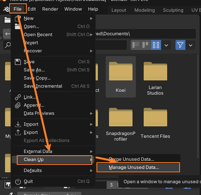Click the Quit power icon
This screenshot has width=201, height=195.
coord(18,181)
